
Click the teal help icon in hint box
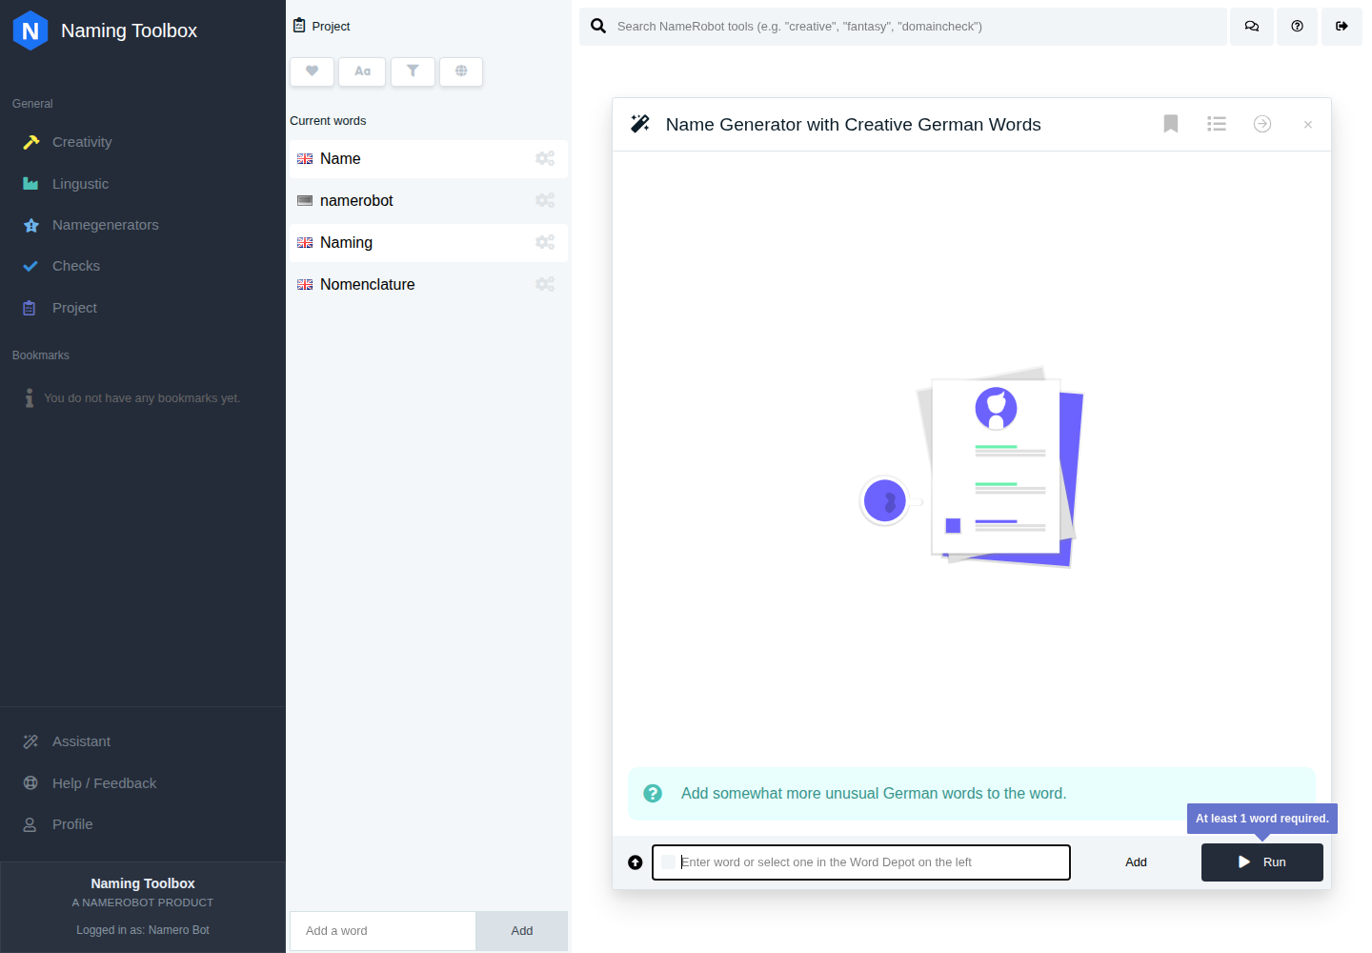653,793
